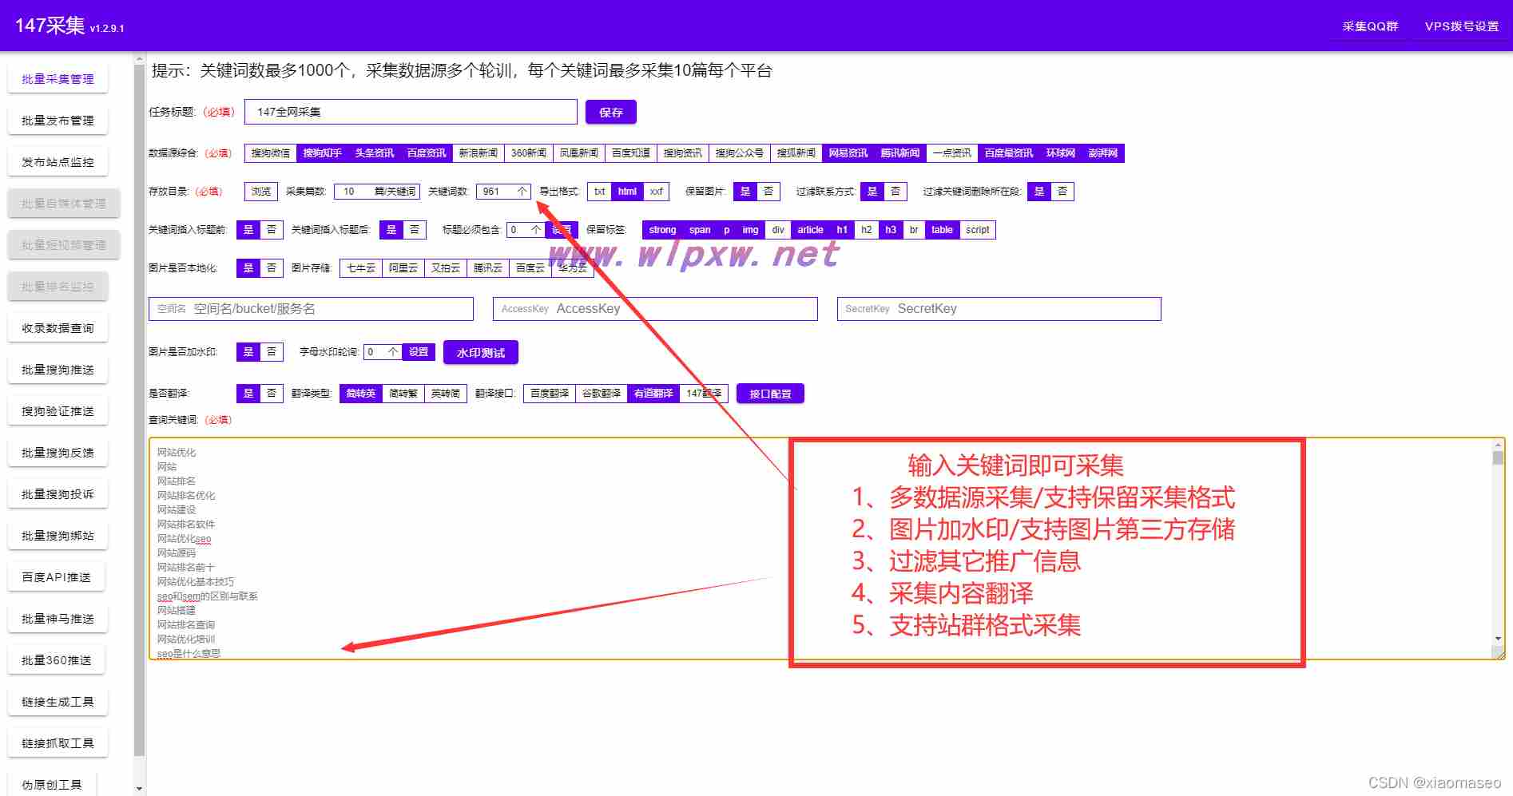Toggle the 头条资讯 data source
This screenshot has height=796, width=1513.
[375, 153]
